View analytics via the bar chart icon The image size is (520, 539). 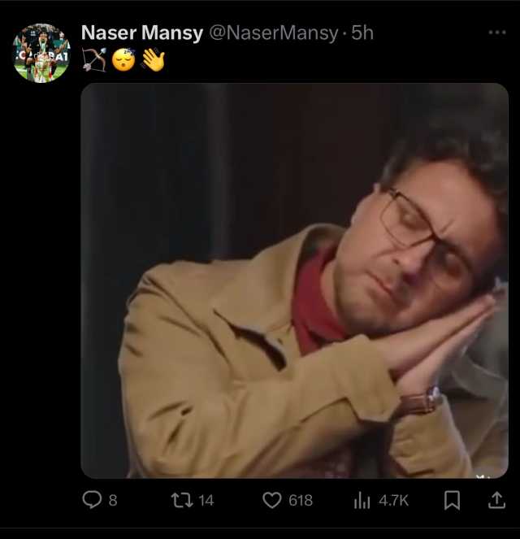[x=362, y=500]
